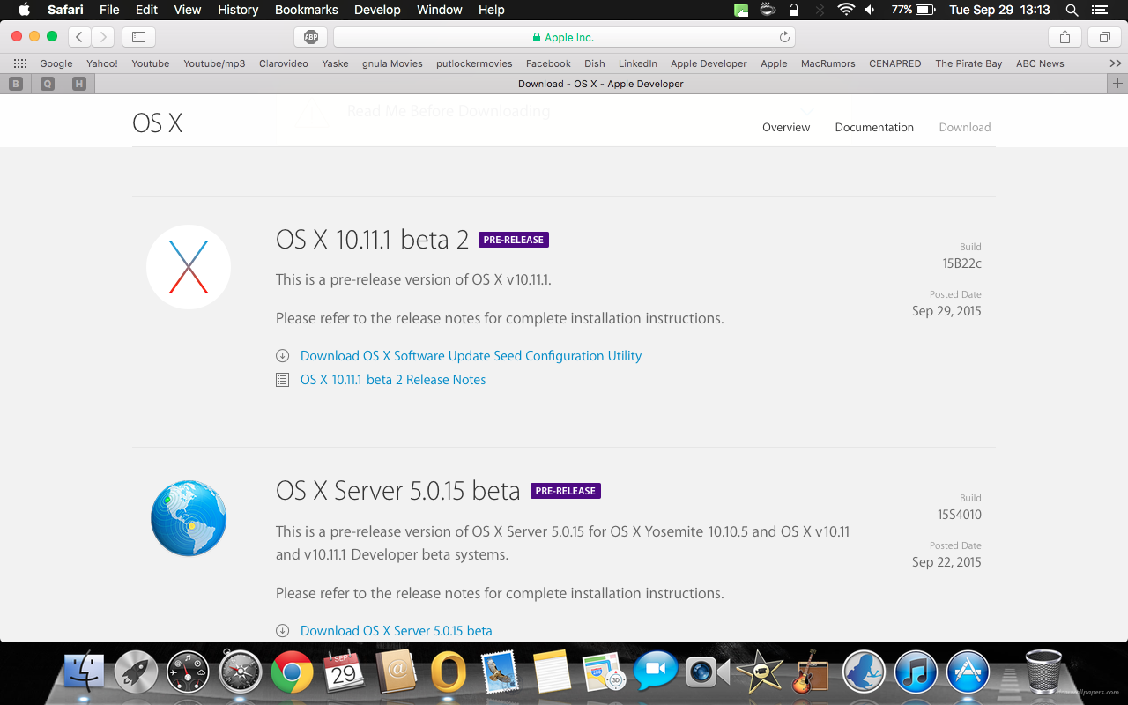Screen dimensions: 1128x705
Task: Click the Bluetooth menu bar icon
Action: click(x=820, y=10)
